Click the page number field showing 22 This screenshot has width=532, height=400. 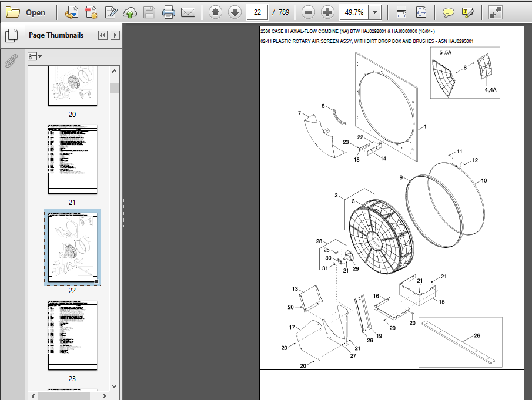coord(257,12)
